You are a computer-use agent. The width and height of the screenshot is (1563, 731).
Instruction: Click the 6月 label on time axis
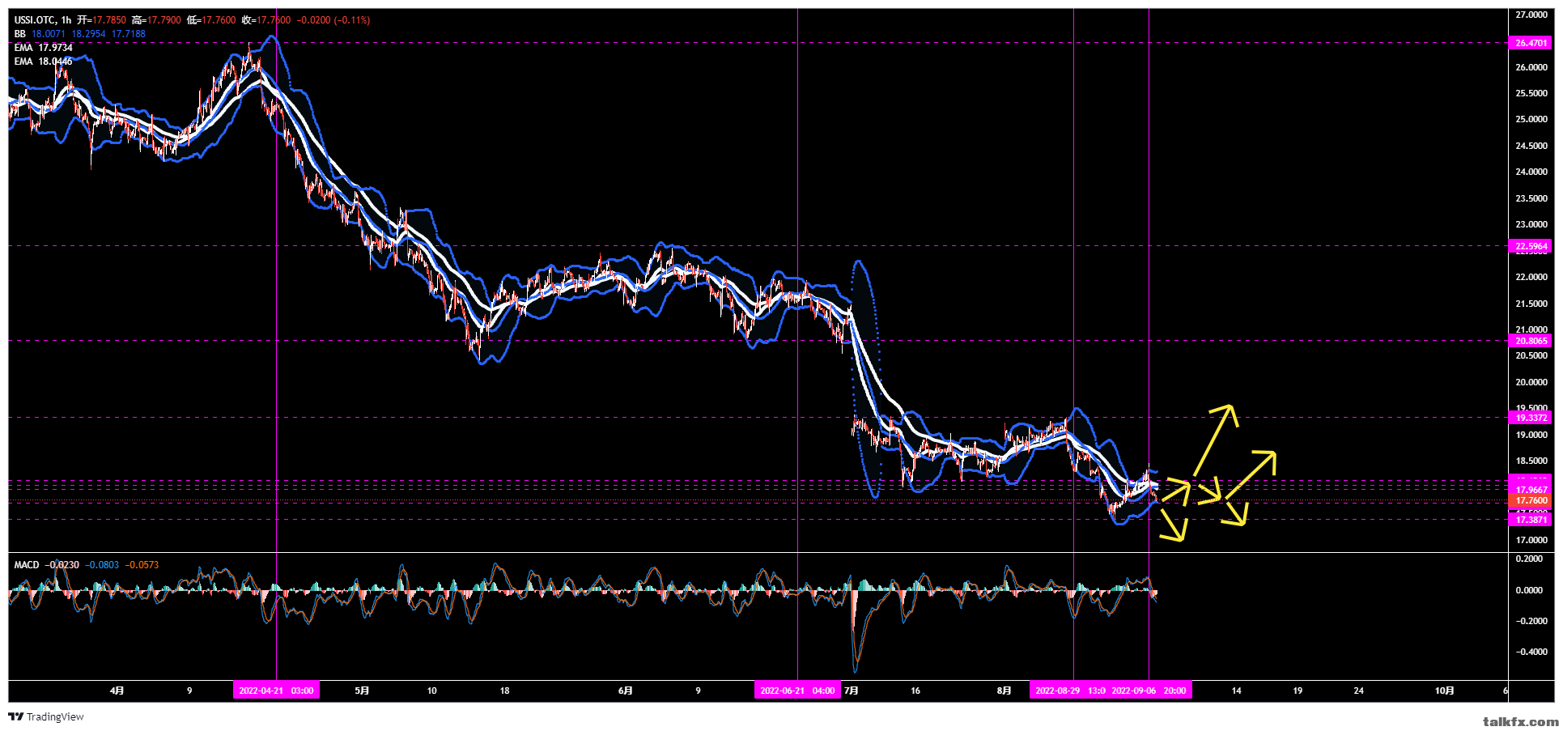click(626, 691)
